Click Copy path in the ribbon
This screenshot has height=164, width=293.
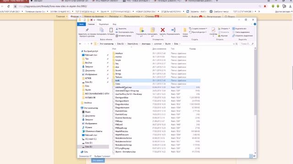125,32
